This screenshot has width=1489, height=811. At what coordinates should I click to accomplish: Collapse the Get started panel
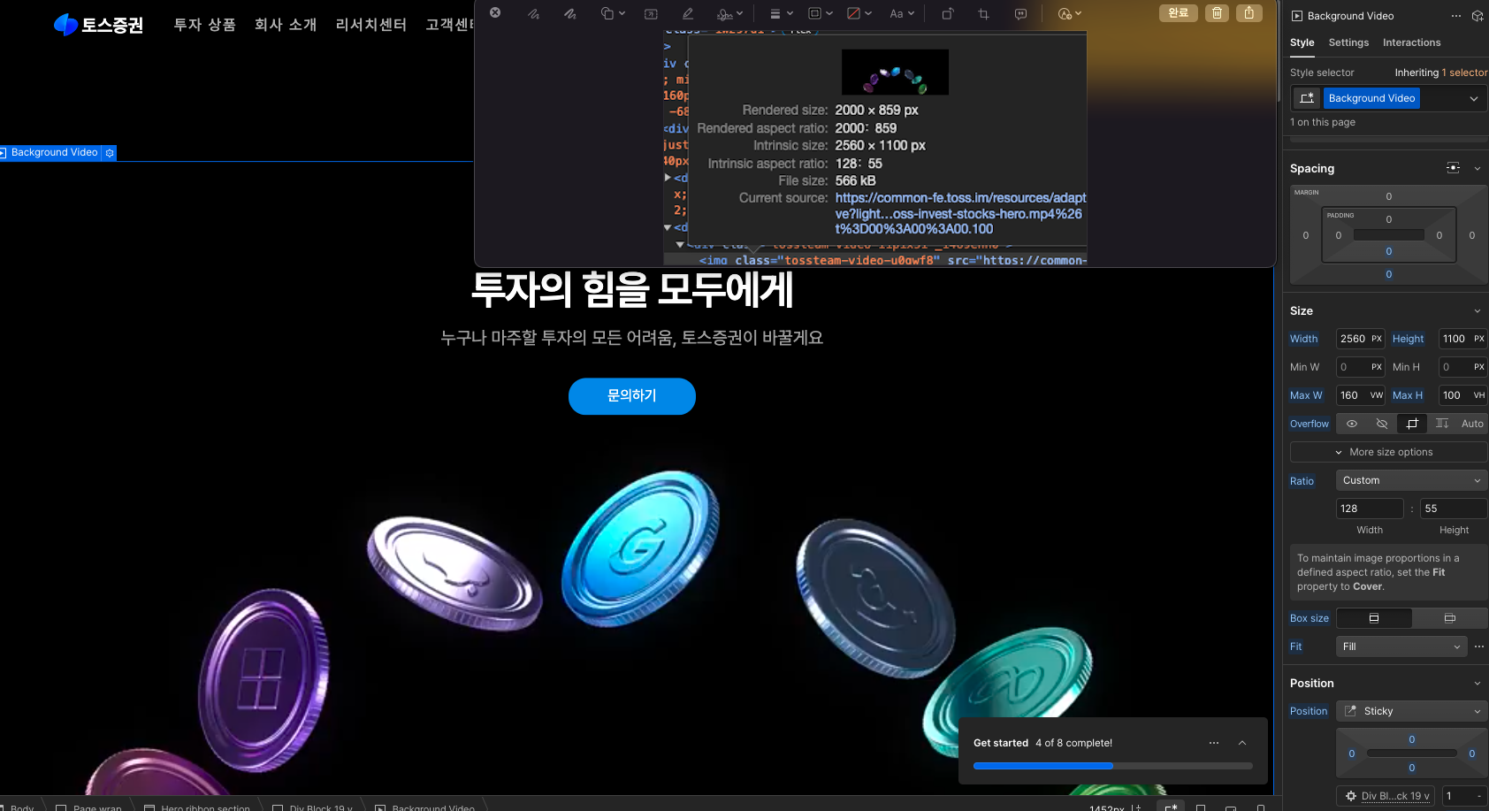tap(1242, 743)
